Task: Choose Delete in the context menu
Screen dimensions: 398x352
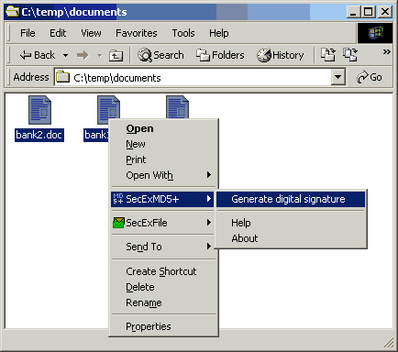Action: point(164,287)
